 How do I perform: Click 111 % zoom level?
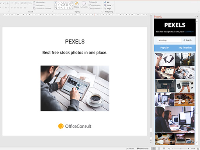click(x=193, y=148)
